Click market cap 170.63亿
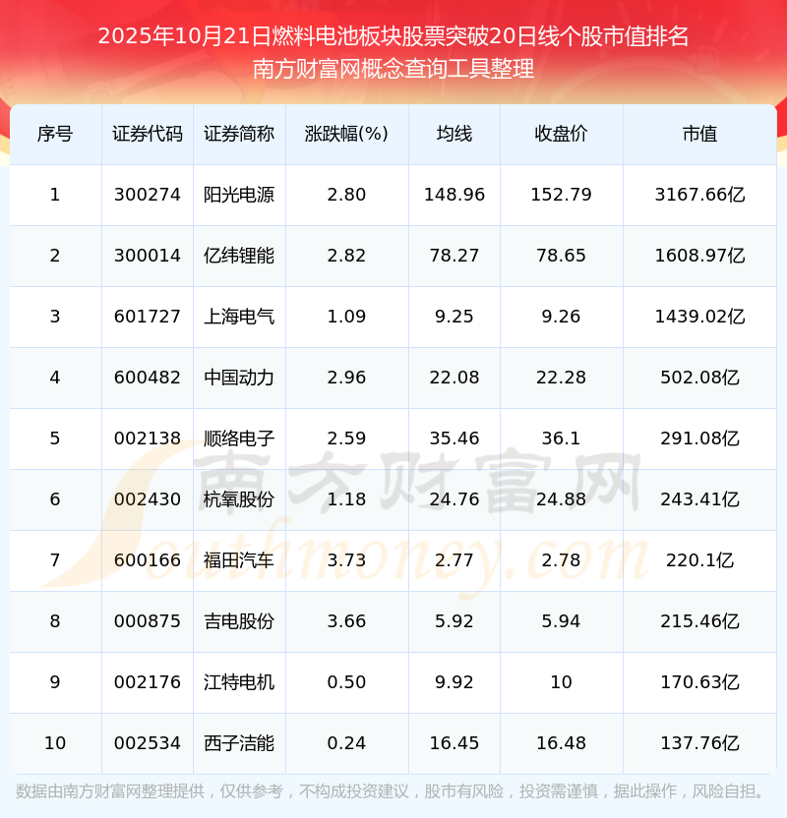Screen dimensions: 787x818 coord(699,682)
